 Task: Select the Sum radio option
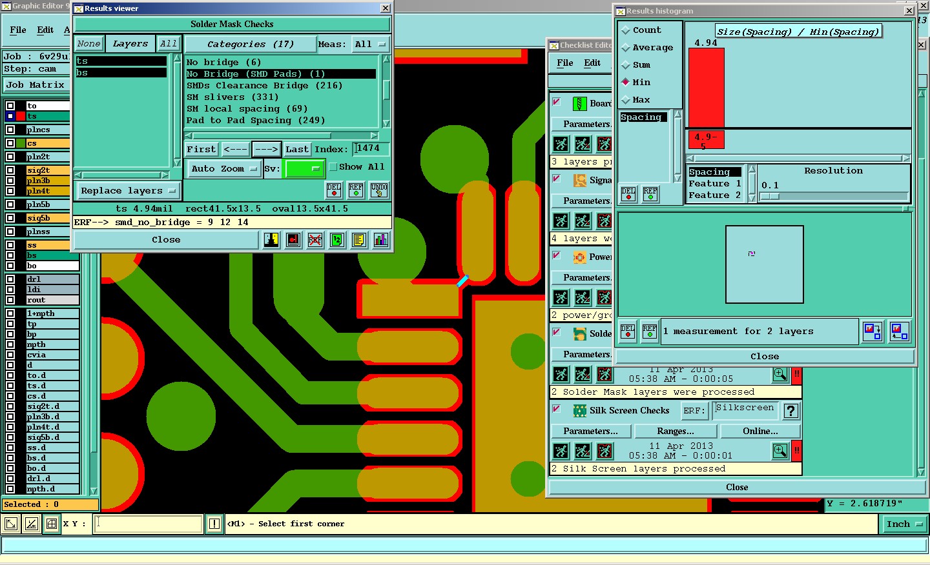click(626, 65)
